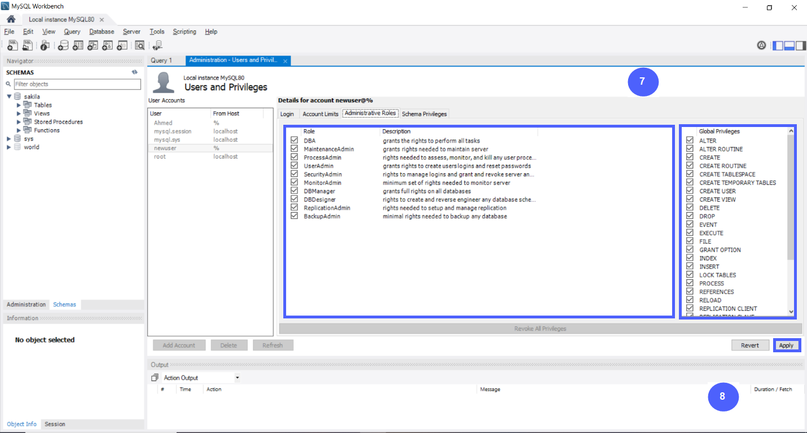
Task: Close the Administration Users and Privileges tab
Action: pyautogui.click(x=285, y=61)
